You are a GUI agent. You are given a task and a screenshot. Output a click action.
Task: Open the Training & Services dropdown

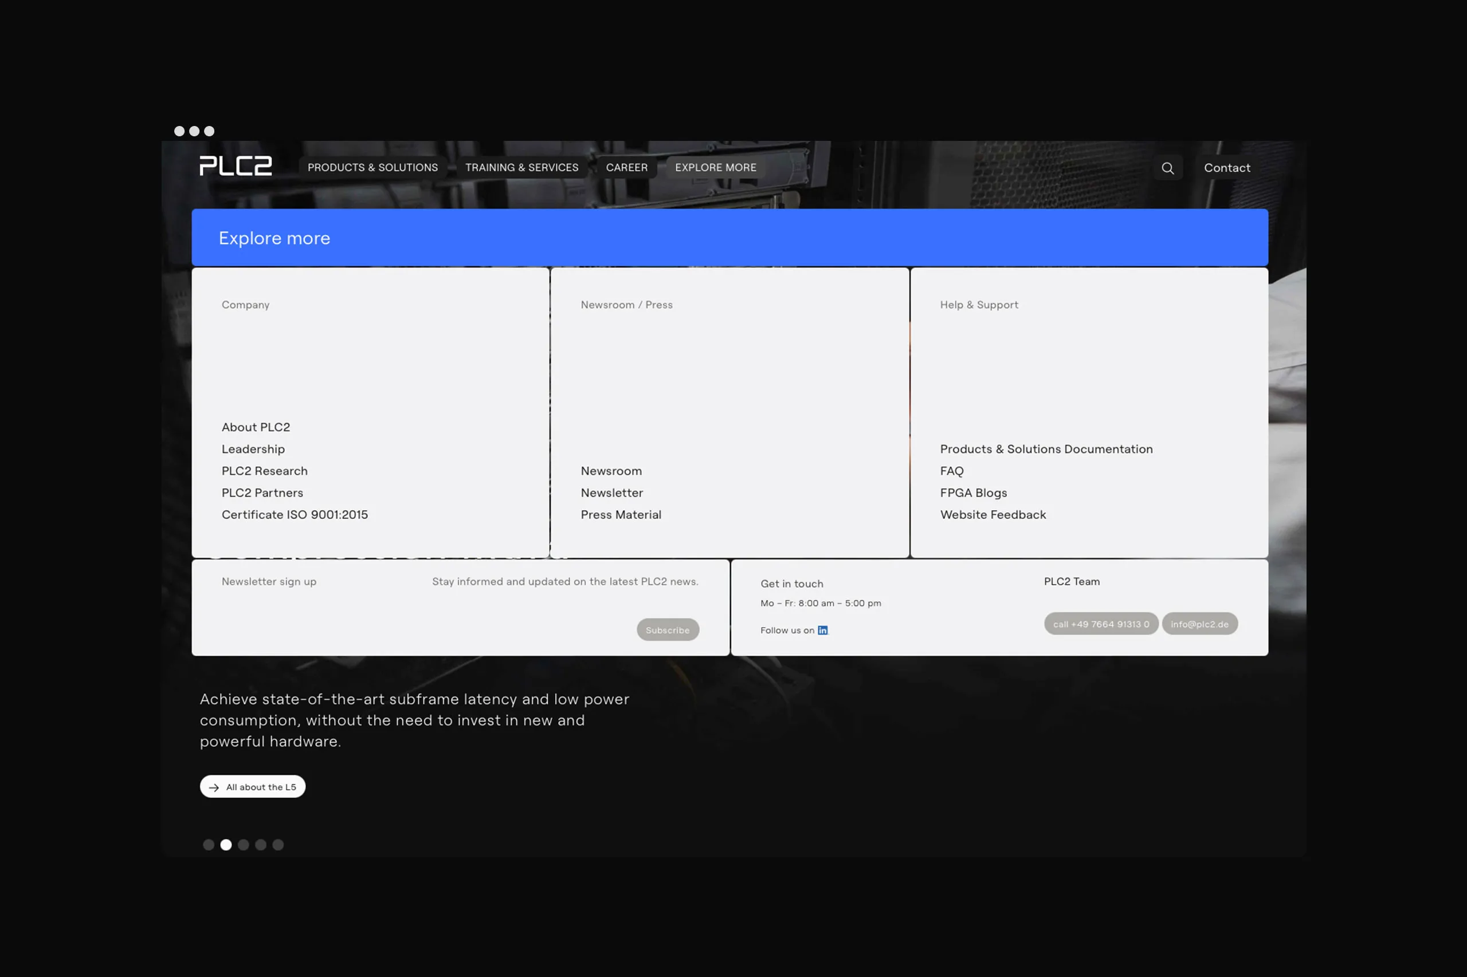(522, 167)
